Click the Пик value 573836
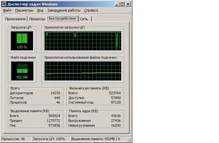219x143 pixels. tap(54, 125)
